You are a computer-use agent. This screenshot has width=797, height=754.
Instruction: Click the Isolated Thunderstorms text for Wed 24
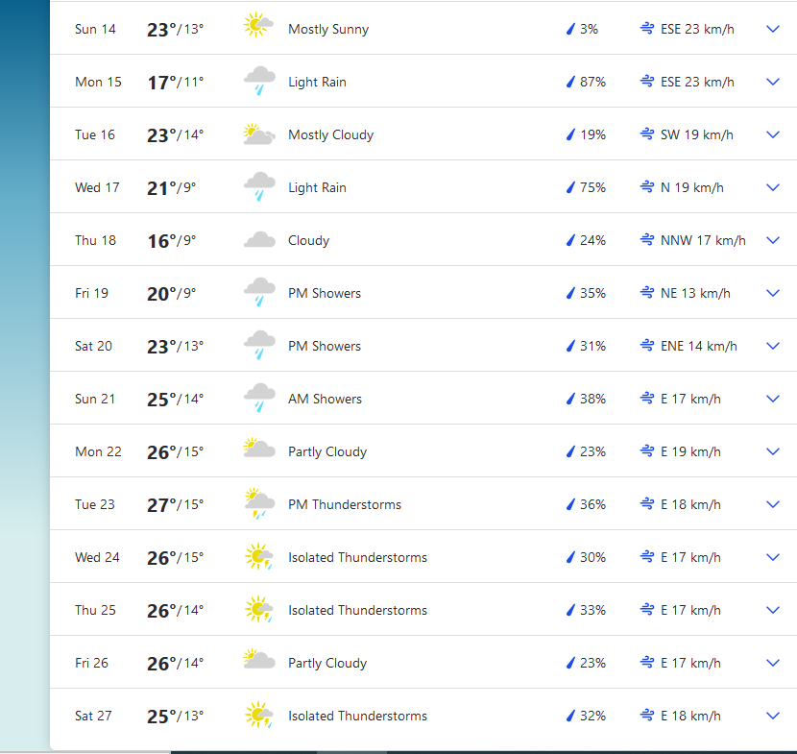[x=357, y=557]
